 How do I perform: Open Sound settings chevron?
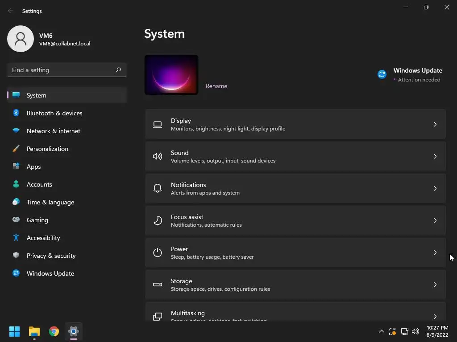[x=435, y=156]
